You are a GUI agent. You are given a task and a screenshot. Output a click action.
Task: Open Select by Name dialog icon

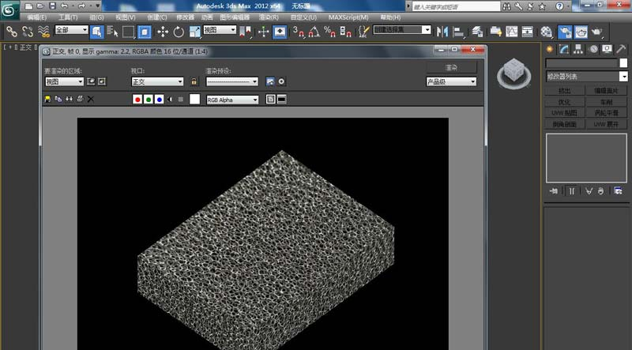112,32
